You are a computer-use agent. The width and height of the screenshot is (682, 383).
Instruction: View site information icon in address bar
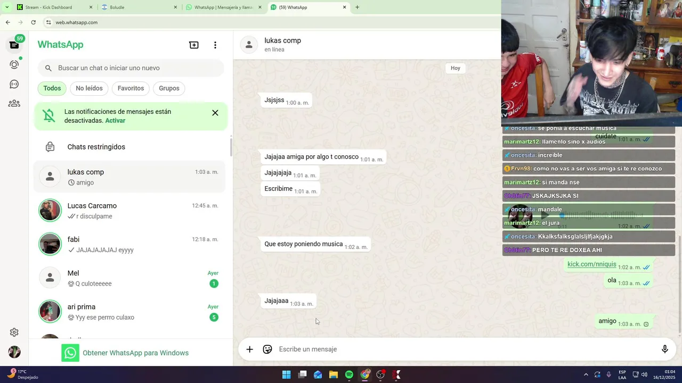48,22
